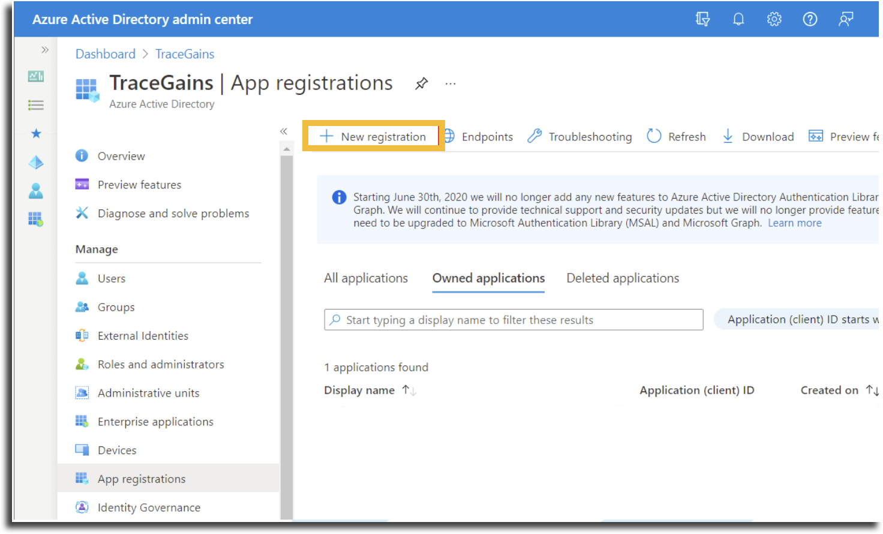Go to Dashboard breadcrumb
Viewport: 883px width, 534px height.
[x=106, y=54]
